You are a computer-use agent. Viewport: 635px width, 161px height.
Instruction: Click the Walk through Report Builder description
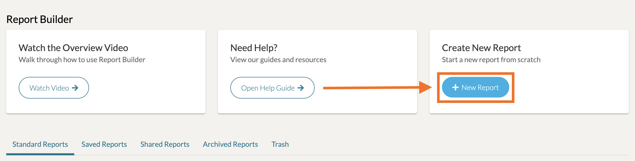pos(82,60)
